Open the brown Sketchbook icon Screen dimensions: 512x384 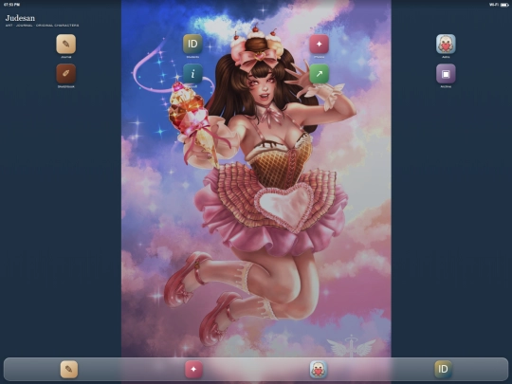[66, 73]
